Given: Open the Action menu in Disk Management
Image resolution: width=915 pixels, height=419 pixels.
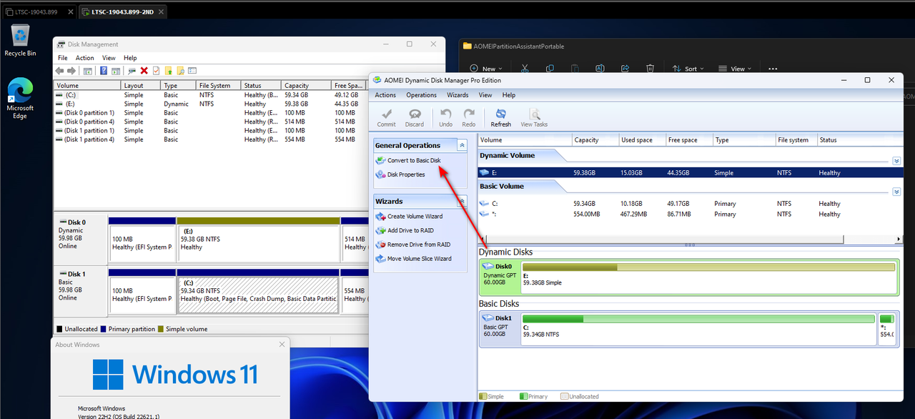Looking at the screenshot, I should coord(84,58).
